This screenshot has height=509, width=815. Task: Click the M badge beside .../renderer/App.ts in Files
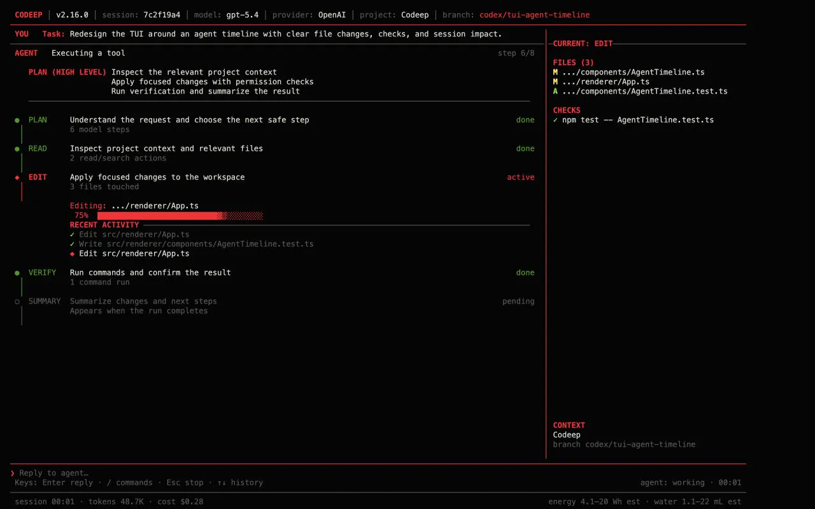click(x=555, y=82)
